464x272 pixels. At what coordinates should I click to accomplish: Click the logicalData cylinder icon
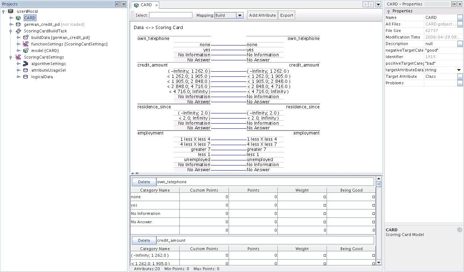[26, 77]
